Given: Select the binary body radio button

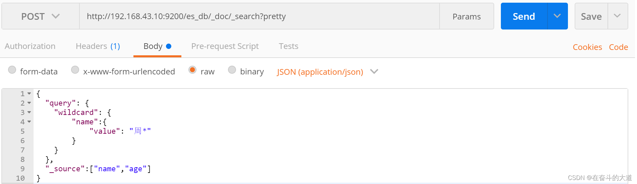Looking at the screenshot, I should click(232, 70).
